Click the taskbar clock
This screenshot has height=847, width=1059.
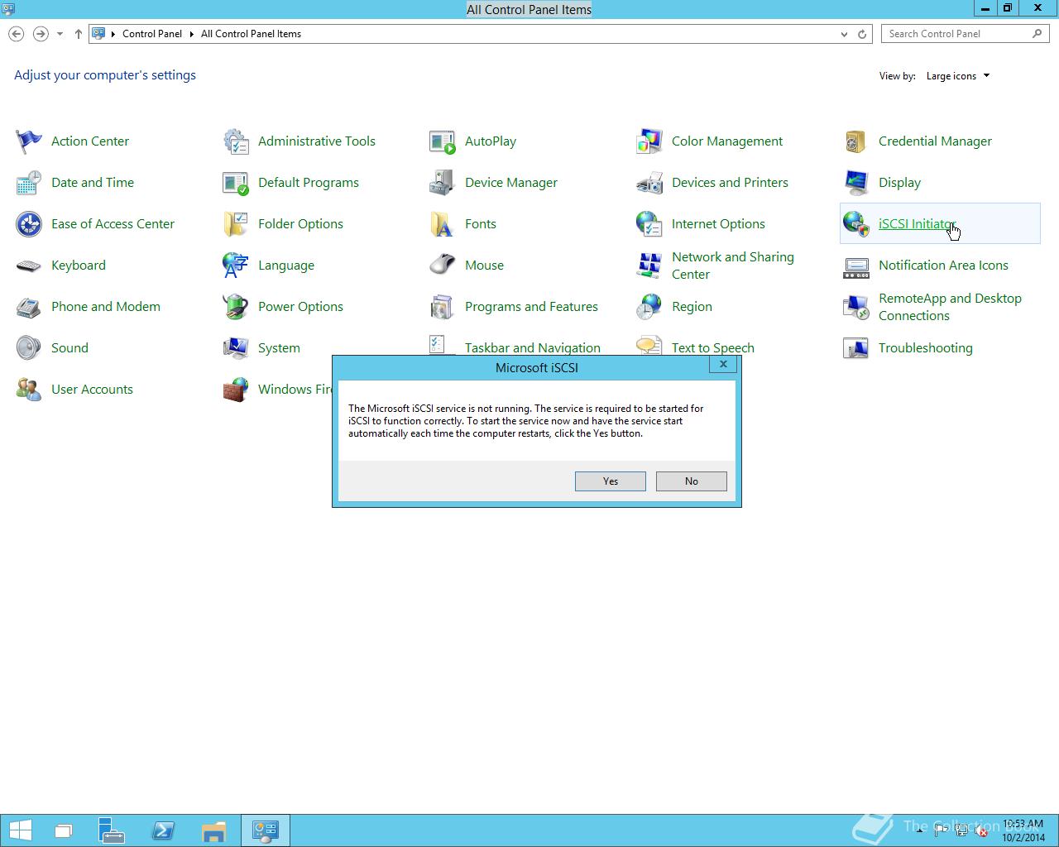click(1023, 830)
